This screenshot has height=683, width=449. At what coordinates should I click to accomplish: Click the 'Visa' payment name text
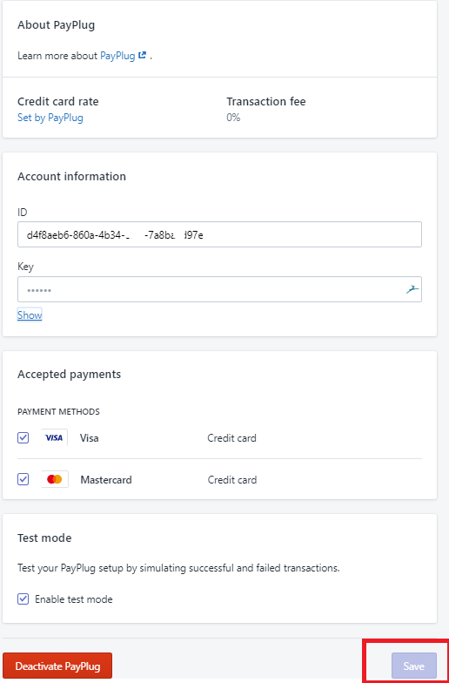point(89,437)
